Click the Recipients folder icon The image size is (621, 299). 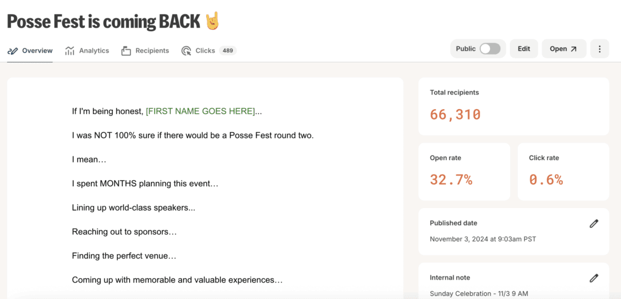coord(126,51)
